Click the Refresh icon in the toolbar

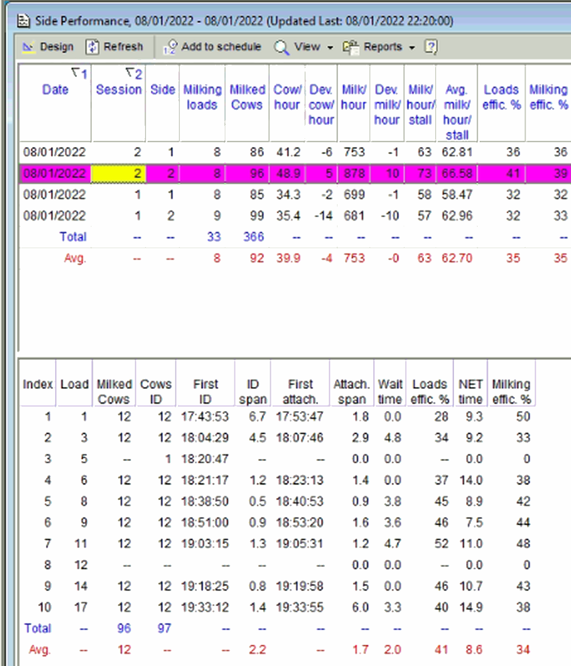point(92,47)
